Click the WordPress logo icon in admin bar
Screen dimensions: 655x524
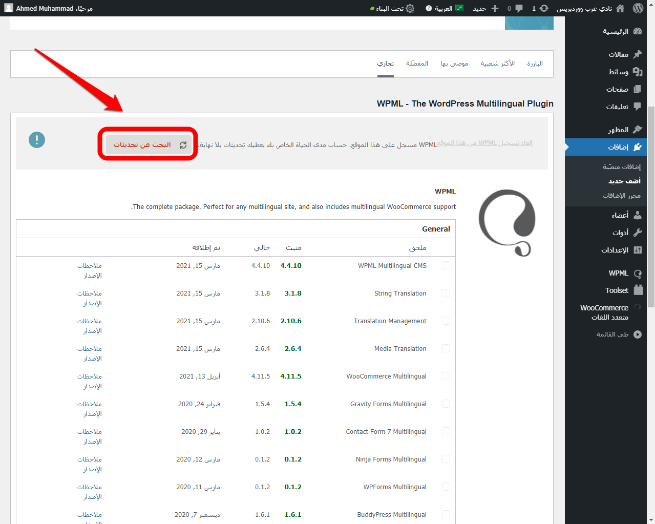pos(638,8)
